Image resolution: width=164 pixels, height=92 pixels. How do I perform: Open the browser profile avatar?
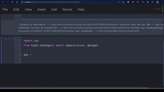pyautogui.click(x=157, y=2)
